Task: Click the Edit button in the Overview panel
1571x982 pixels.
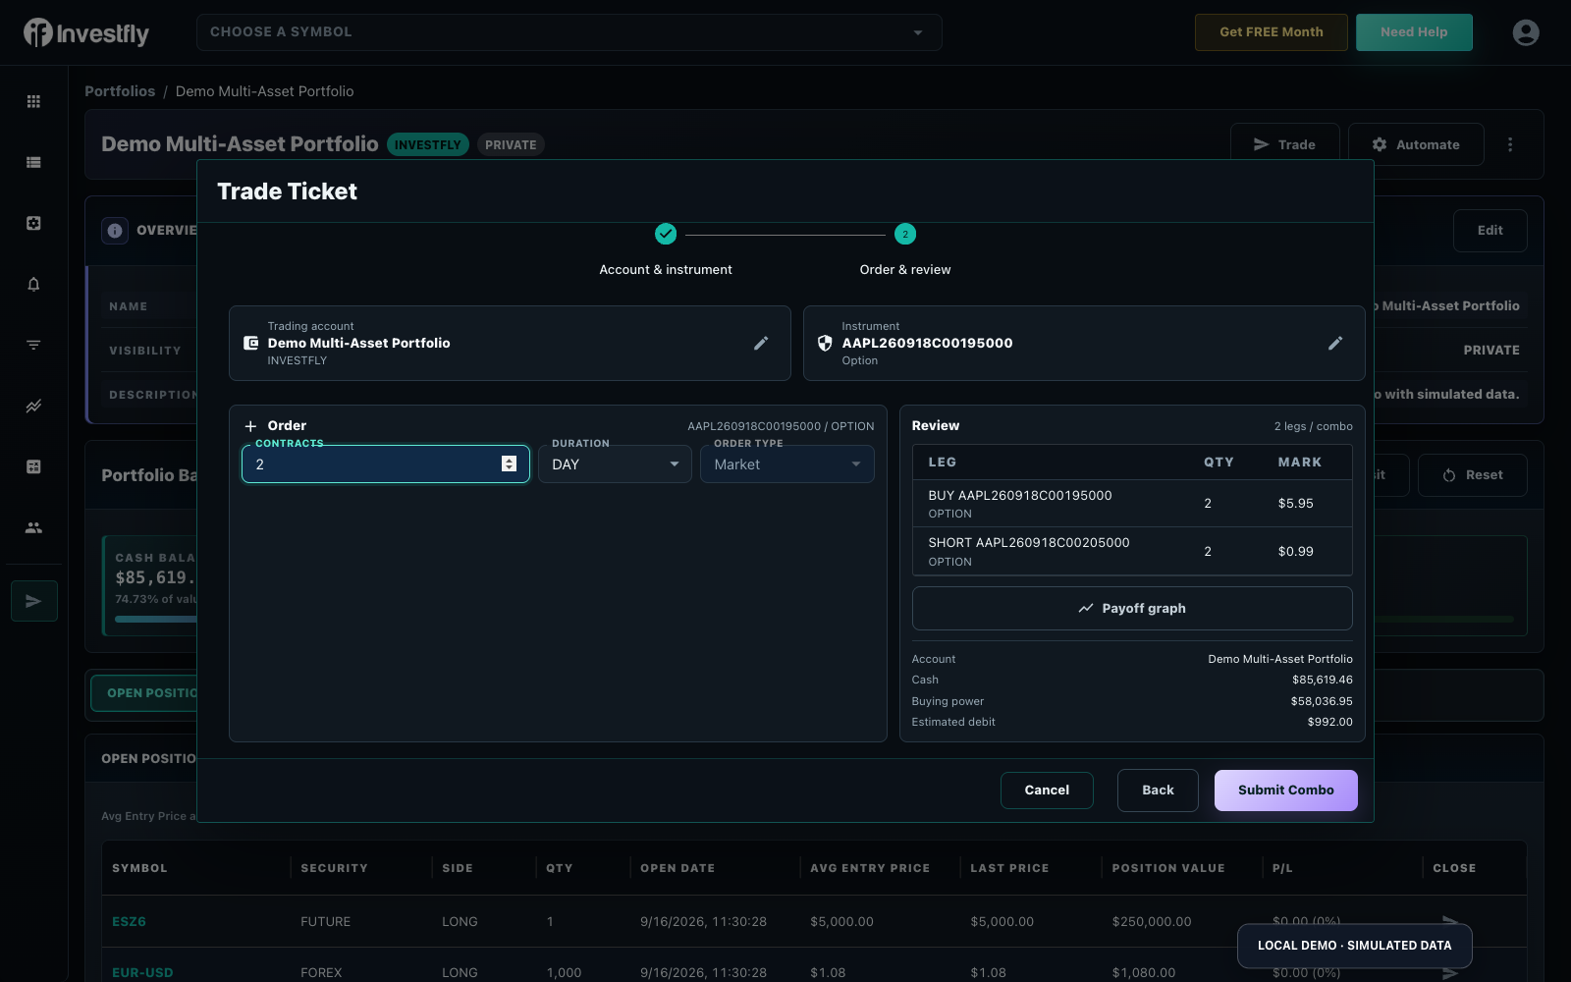Action: coord(1490,231)
